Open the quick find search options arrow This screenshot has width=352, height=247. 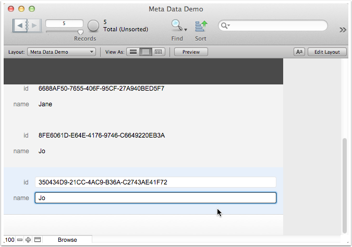226,26
